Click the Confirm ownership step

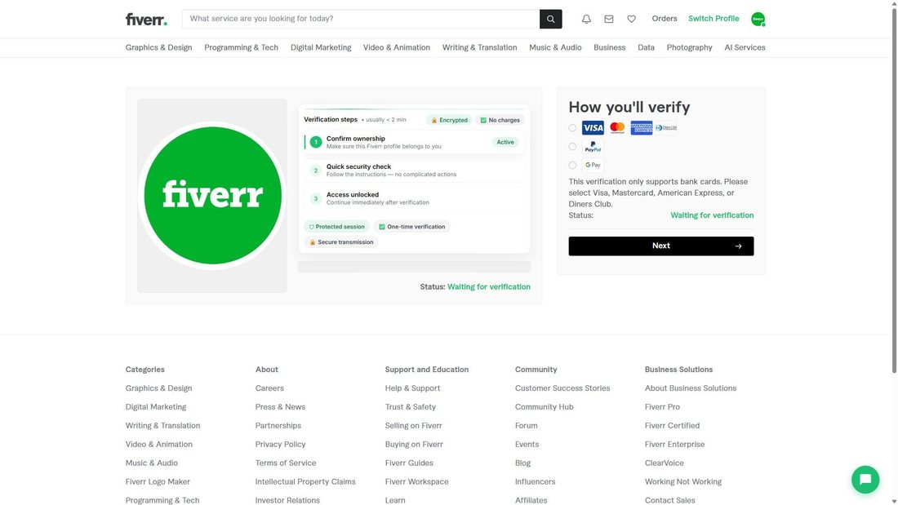tap(414, 142)
